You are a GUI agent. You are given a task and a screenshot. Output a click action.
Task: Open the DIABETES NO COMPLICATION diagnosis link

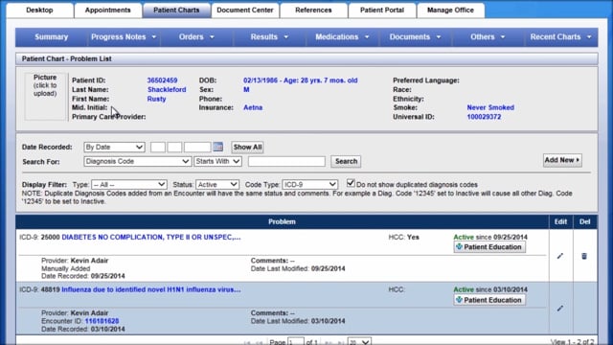click(151, 237)
